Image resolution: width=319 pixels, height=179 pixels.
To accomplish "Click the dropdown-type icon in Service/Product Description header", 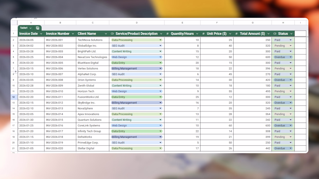I will tap(112, 34).
